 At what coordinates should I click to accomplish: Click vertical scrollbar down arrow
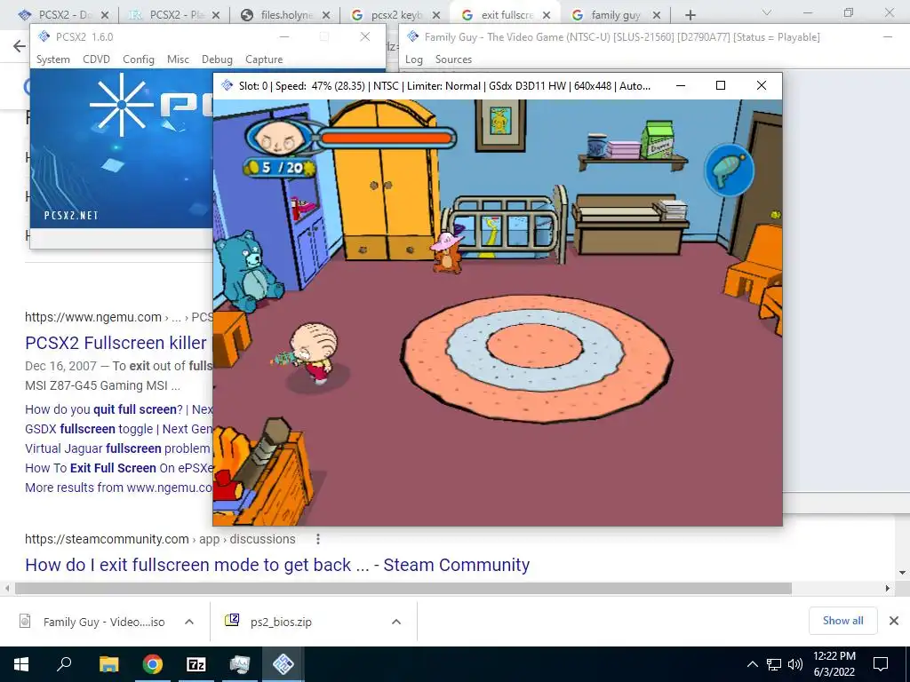[903, 573]
